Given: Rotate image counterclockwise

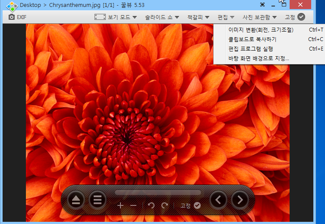Looking at the screenshot, I should (x=151, y=205).
